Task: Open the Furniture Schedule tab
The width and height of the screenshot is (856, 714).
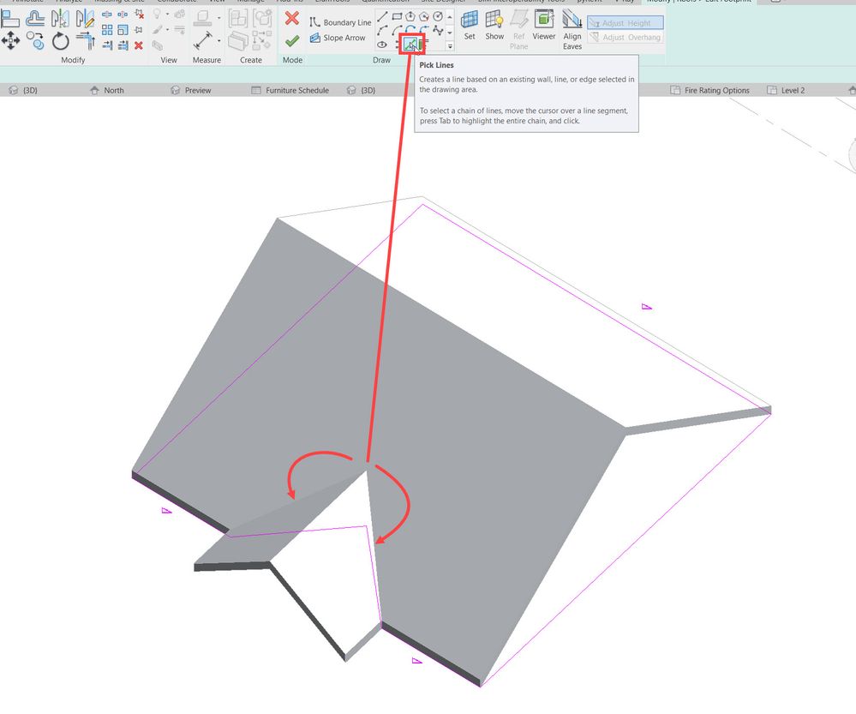Action: click(290, 90)
